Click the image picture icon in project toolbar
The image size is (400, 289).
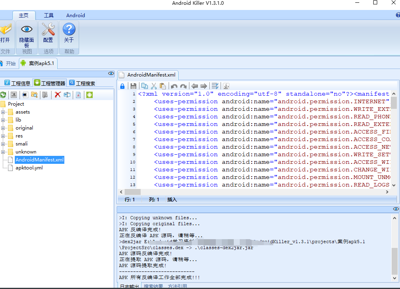pos(14,95)
